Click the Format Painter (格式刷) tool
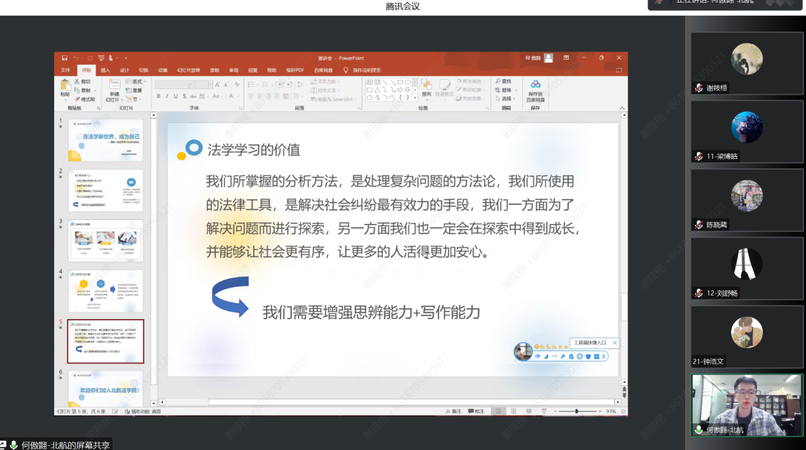The image size is (806, 450). (84, 99)
